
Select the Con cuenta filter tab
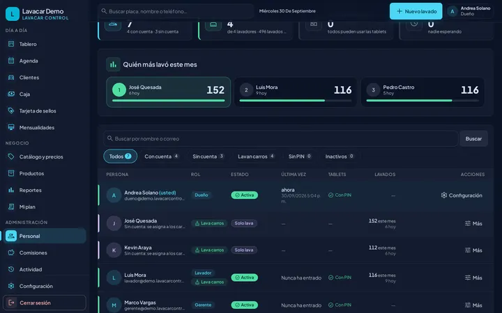[x=162, y=156]
